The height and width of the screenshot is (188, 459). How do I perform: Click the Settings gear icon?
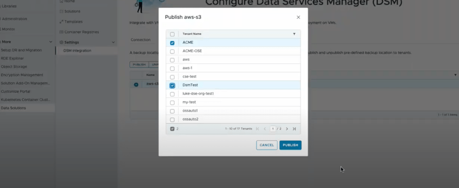point(62,43)
